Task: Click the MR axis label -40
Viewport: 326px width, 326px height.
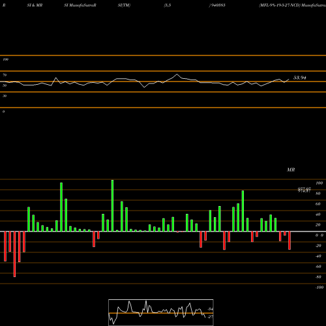Action: coord(318,256)
